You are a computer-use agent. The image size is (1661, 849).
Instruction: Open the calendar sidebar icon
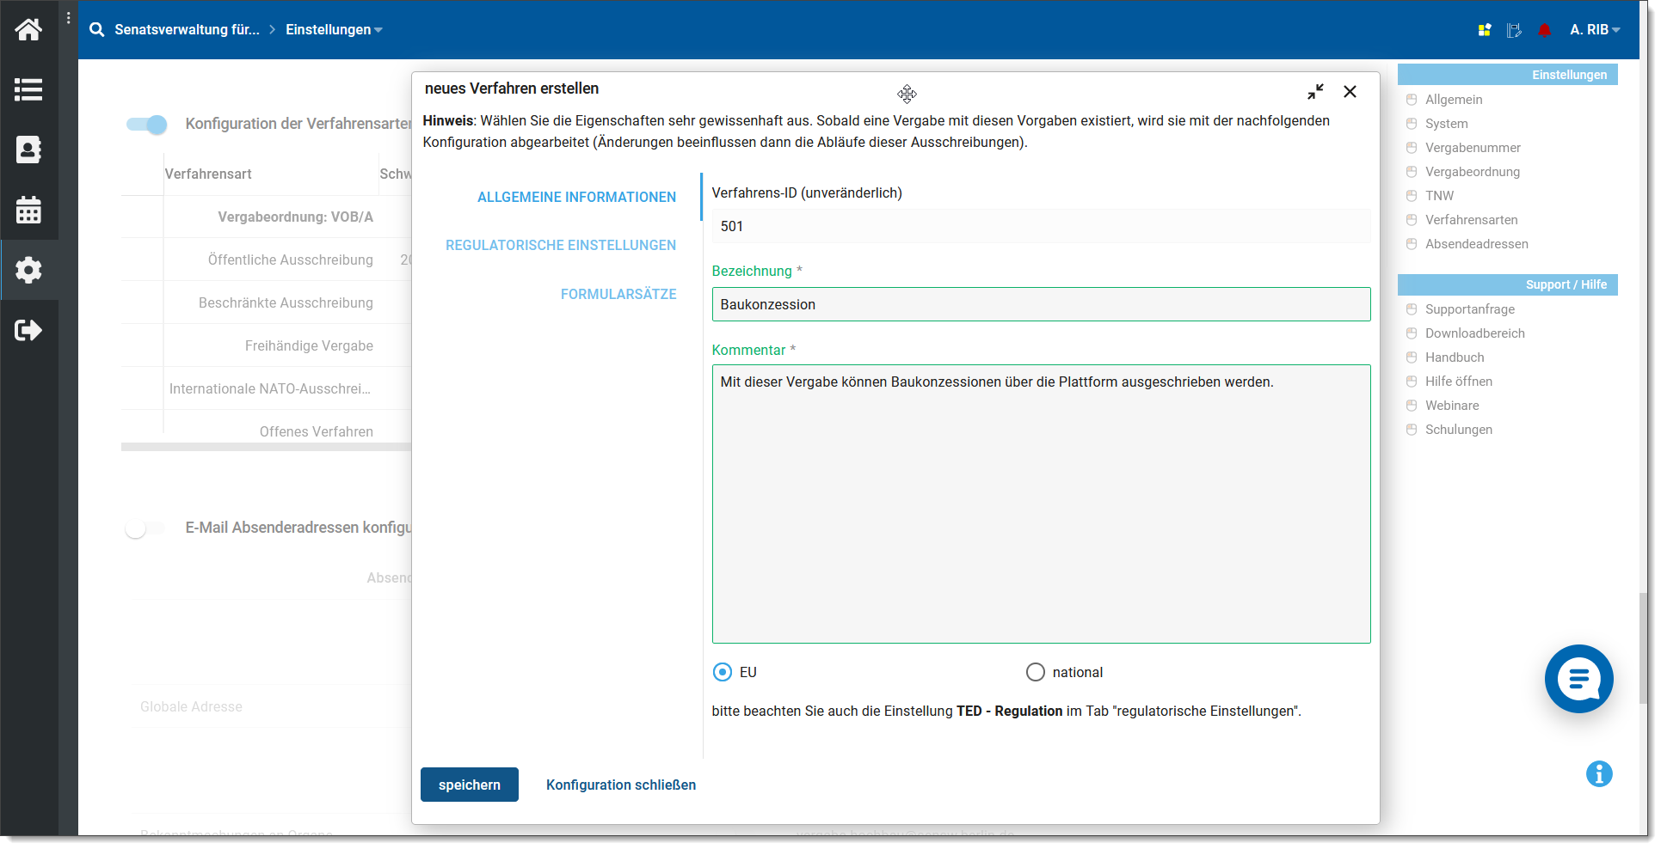coord(28,210)
